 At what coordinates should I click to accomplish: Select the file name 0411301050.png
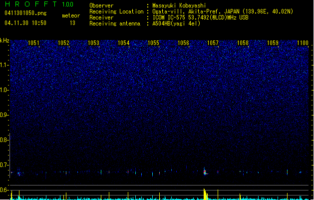coord(25,13)
